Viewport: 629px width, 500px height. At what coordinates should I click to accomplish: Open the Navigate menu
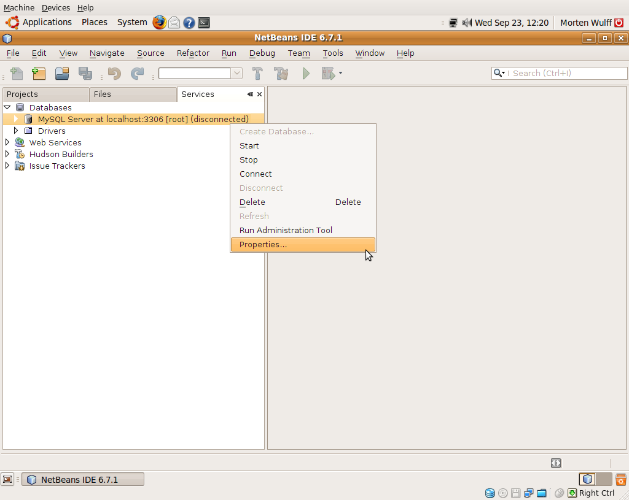tap(107, 53)
